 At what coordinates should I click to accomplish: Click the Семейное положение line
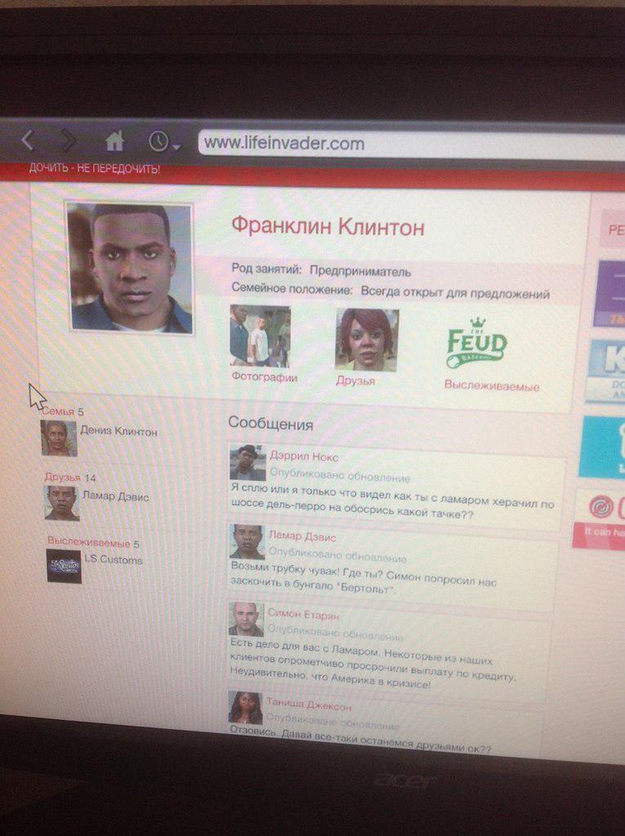coord(391,291)
